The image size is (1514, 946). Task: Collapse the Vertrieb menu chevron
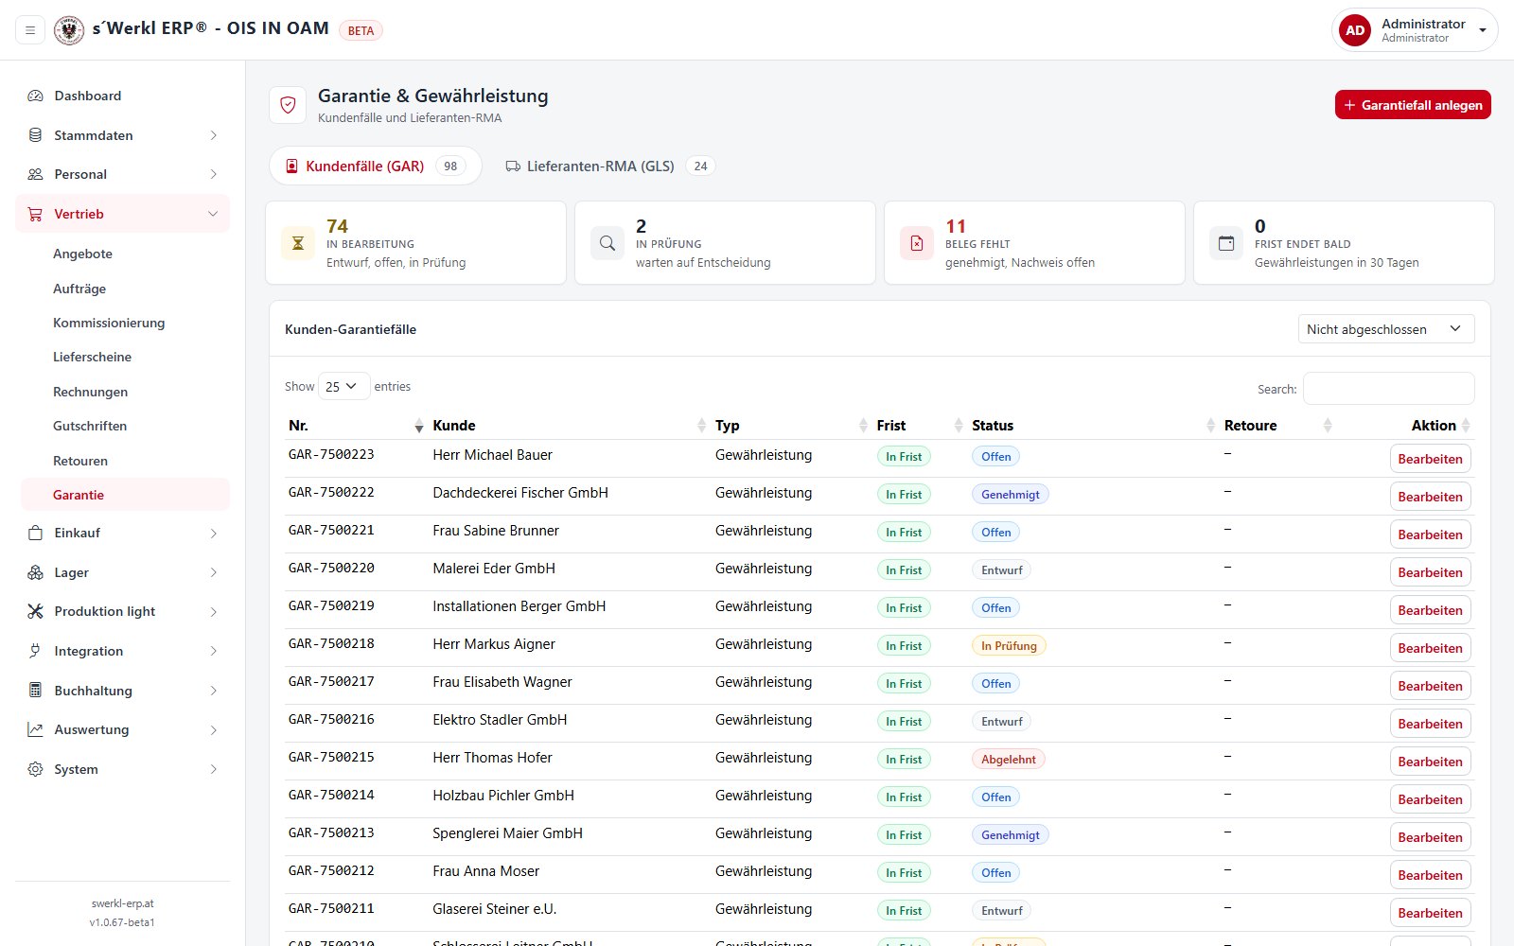tap(213, 214)
